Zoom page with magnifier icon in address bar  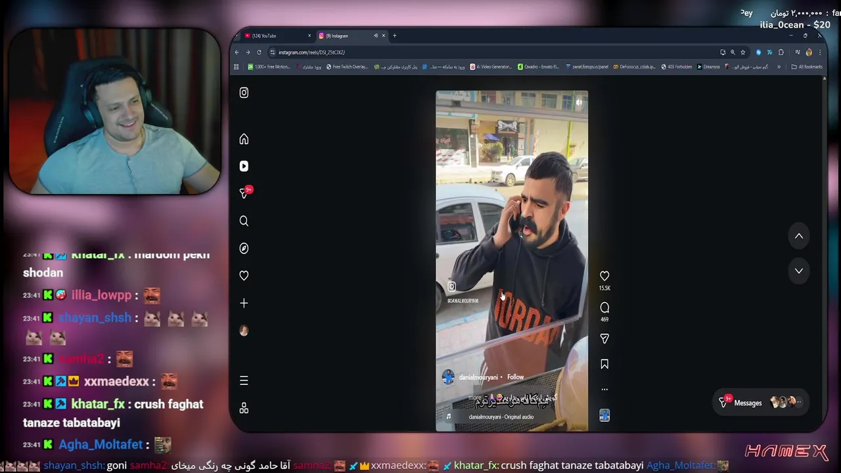pos(733,52)
